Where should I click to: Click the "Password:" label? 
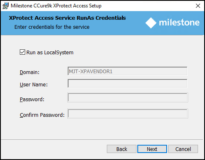32,100
